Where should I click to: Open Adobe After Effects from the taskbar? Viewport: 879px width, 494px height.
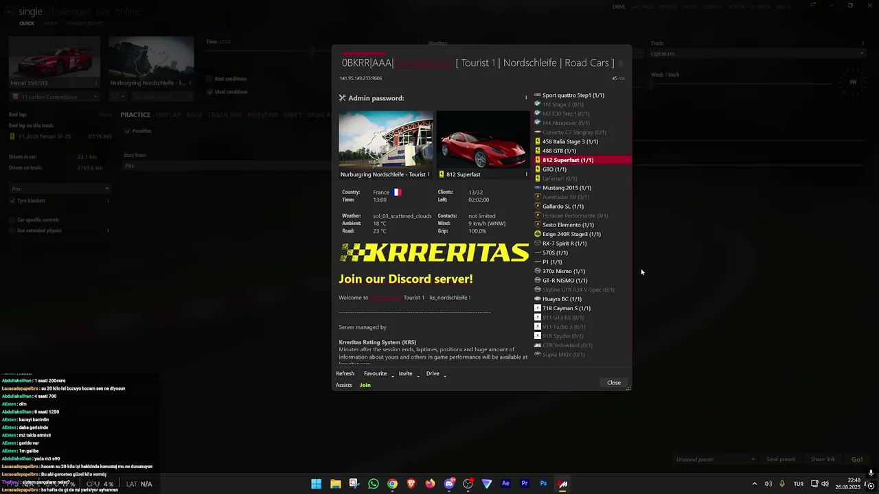505,484
